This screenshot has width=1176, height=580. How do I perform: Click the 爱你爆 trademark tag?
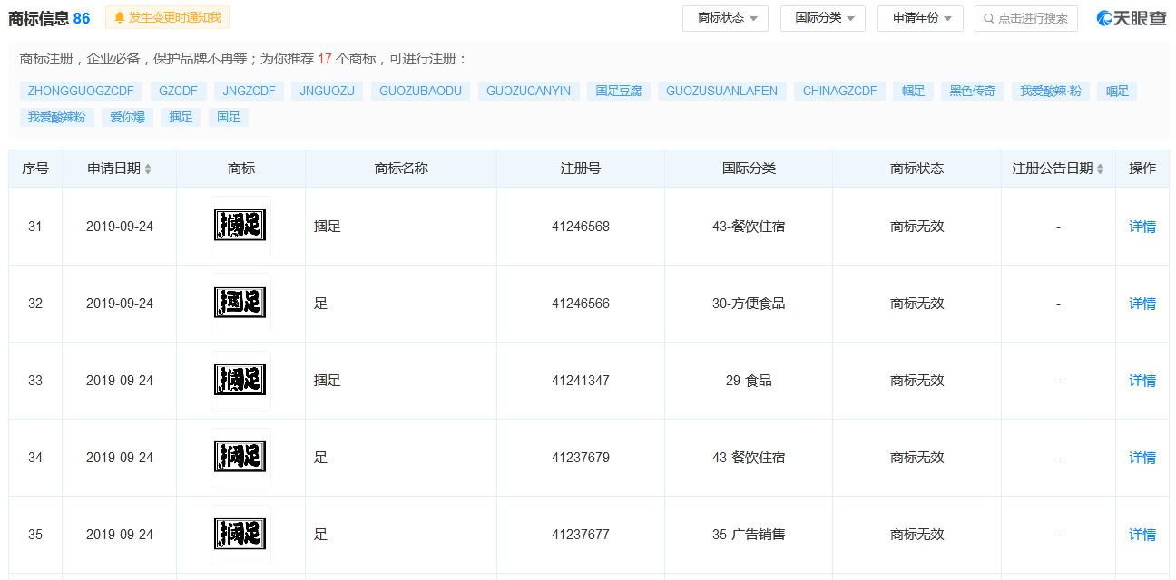click(127, 117)
